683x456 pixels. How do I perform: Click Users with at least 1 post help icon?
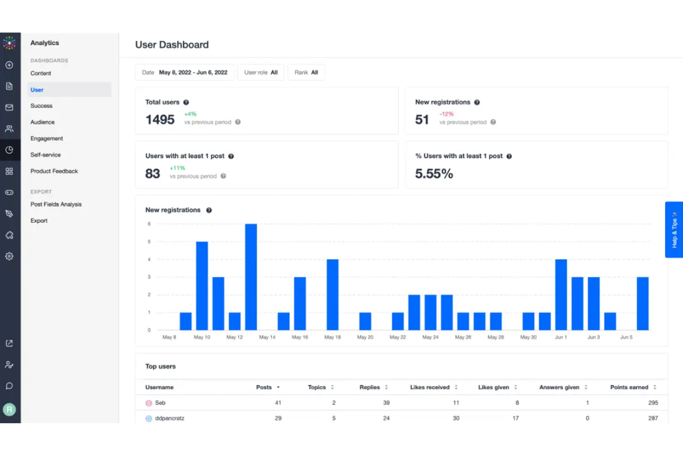point(231,157)
